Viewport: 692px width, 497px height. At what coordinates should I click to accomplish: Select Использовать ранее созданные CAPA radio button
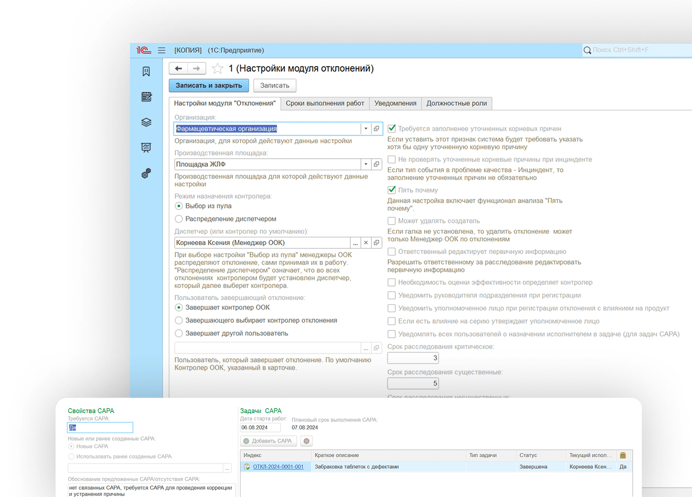[71, 457]
